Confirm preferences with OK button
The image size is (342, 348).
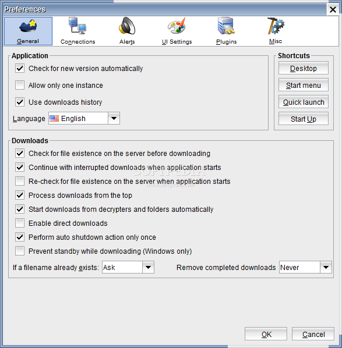[266, 334]
